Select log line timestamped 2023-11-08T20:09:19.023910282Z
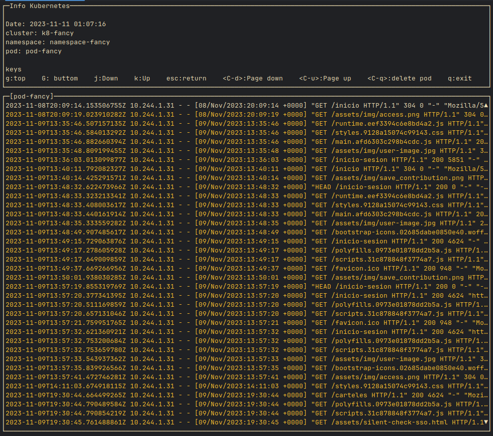493x436 pixels. [x=246, y=115]
